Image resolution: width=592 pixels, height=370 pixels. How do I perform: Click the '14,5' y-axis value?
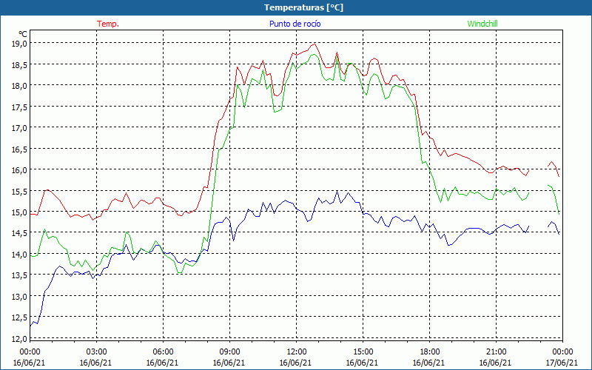coord(19,233)
